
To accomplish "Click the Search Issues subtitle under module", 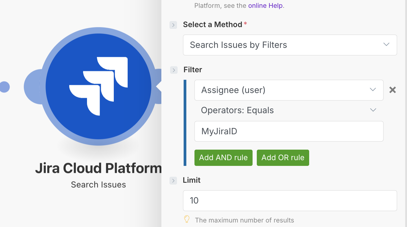I will point(98,185).
